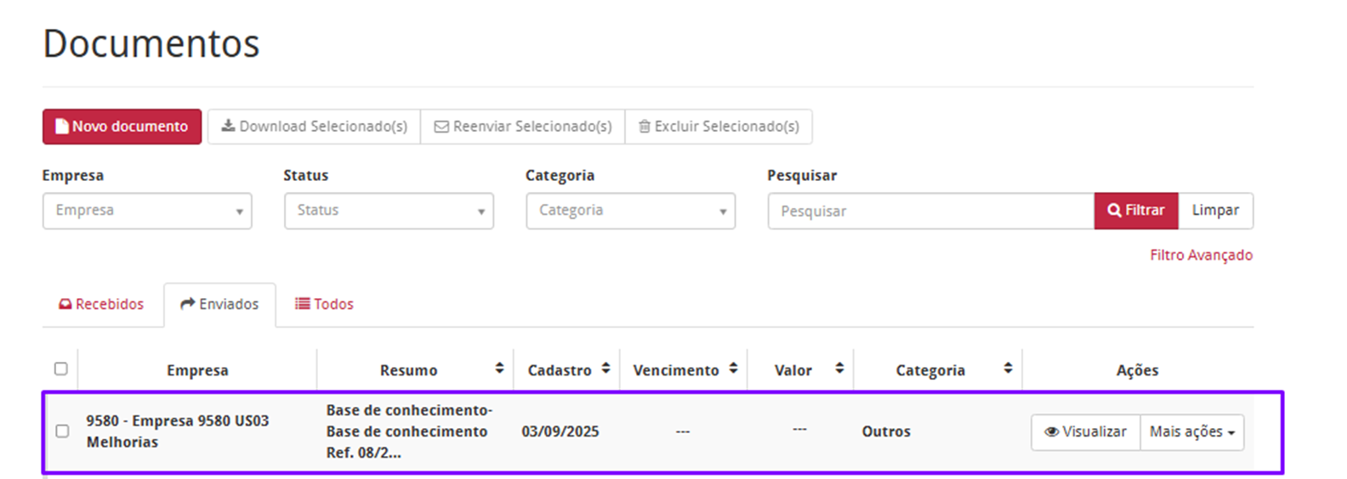The height and width of the screenshot is (479, 1347).
Task: Check the Empresa 9580 US03 row checkbox
Action: tap(62, 431)
